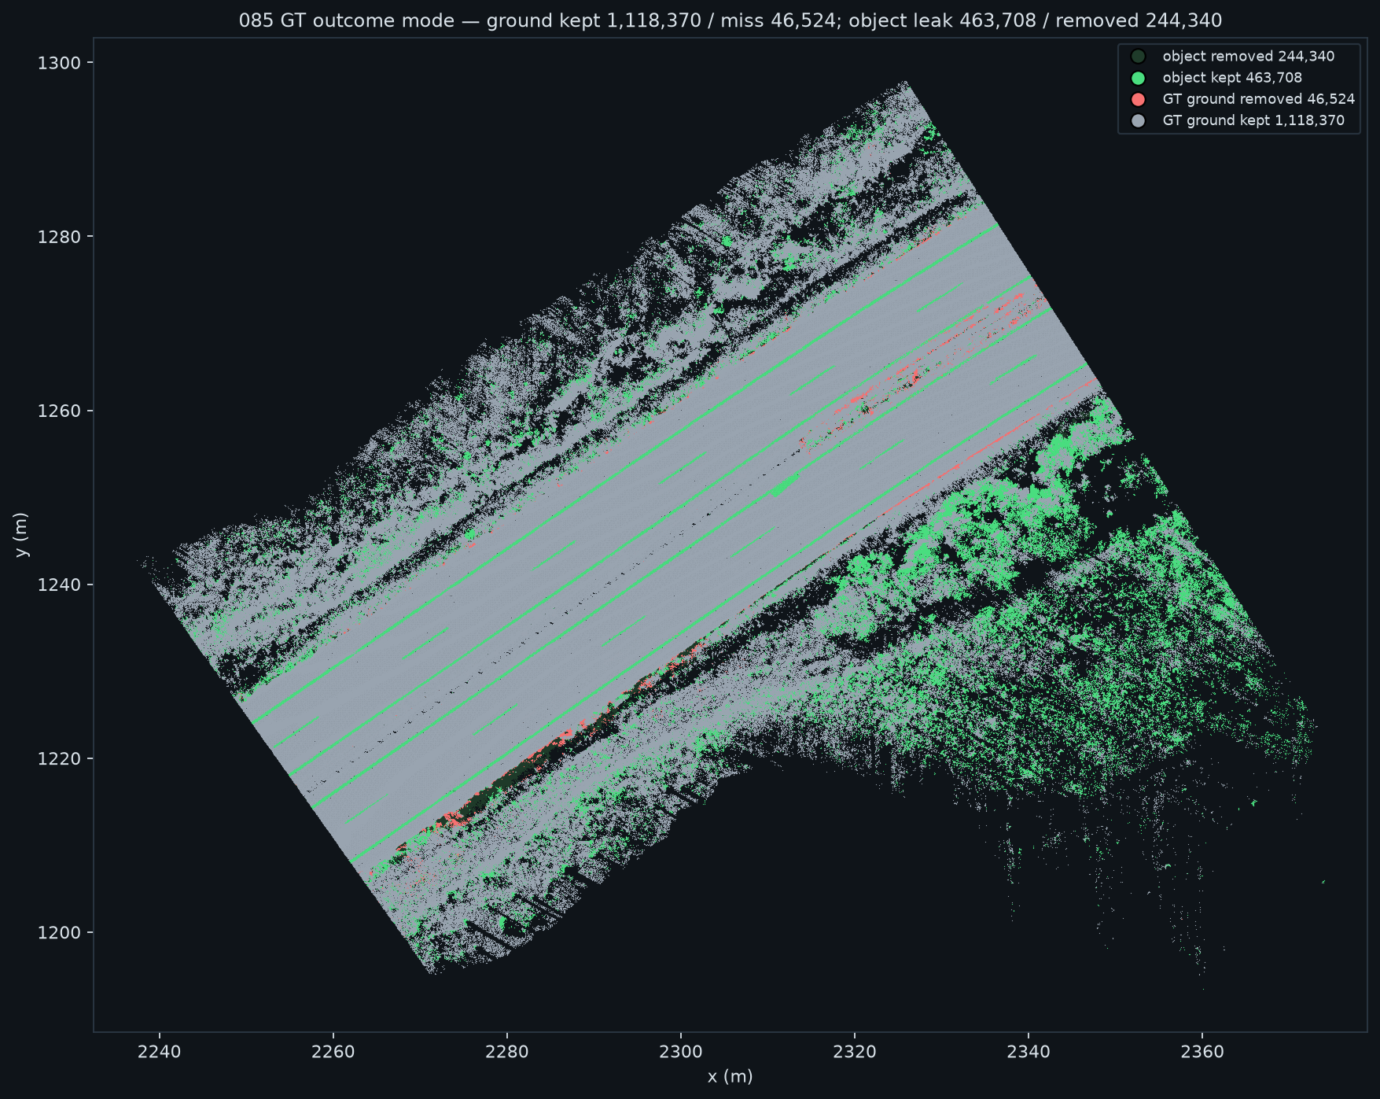Viewport: 1380px width, 1099px height.
Task: Click the 'x (m)' axis label
Action: [730, 1076]
